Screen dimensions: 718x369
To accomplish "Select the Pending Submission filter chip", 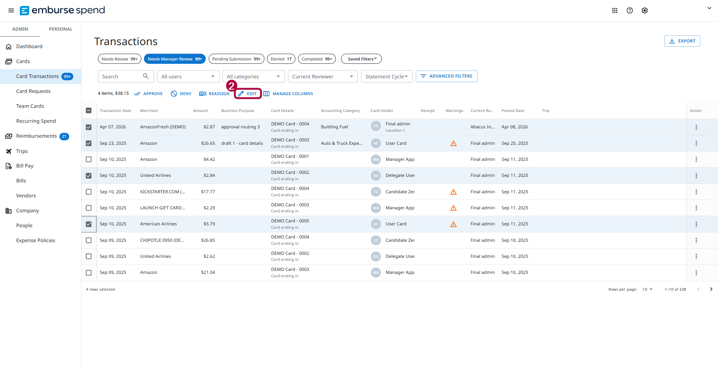I will tap(236, 59).
